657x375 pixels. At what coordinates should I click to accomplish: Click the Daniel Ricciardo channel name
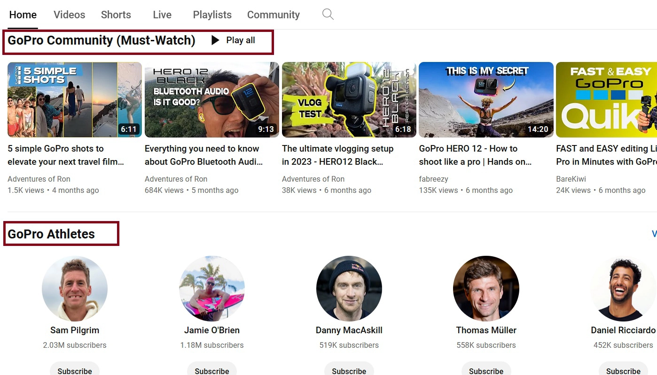[x=623, y=330]
